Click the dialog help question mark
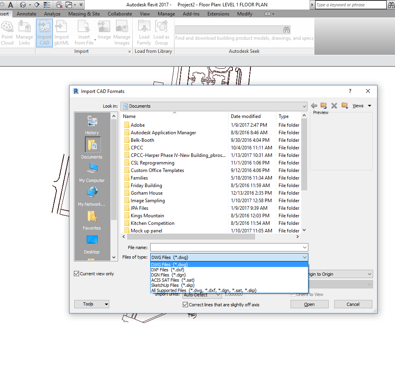 click(x=350, y=91)
